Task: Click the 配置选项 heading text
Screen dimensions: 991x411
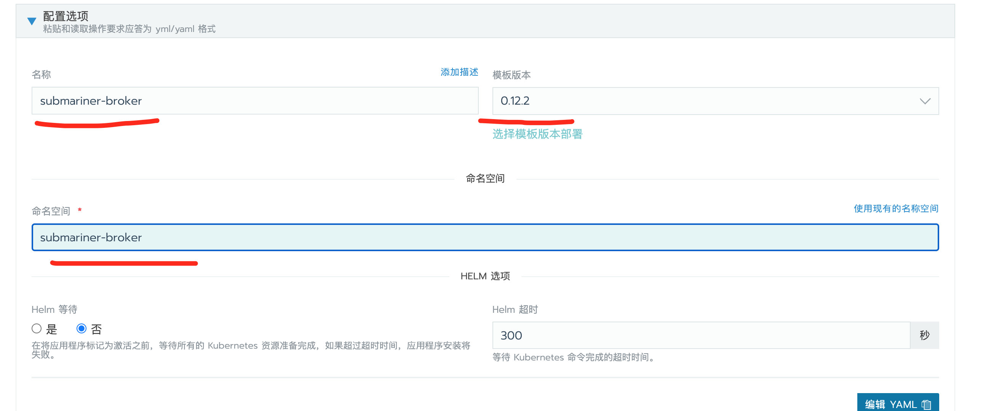Action: 66,16
